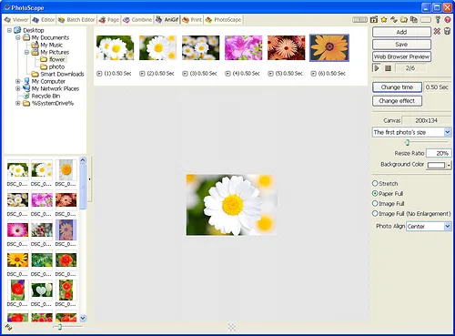Click the trash bin clear-all icon
Viewport: 455px width, 336px height.
pos(447,31)
